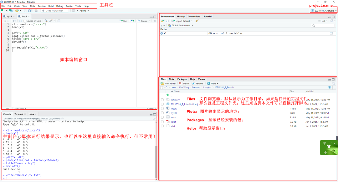
Task: Click the New File icon in main toolbar
Action: pos(2,11)
